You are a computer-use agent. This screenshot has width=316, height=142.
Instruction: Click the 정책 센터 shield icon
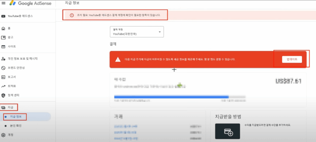pos(3,95)
